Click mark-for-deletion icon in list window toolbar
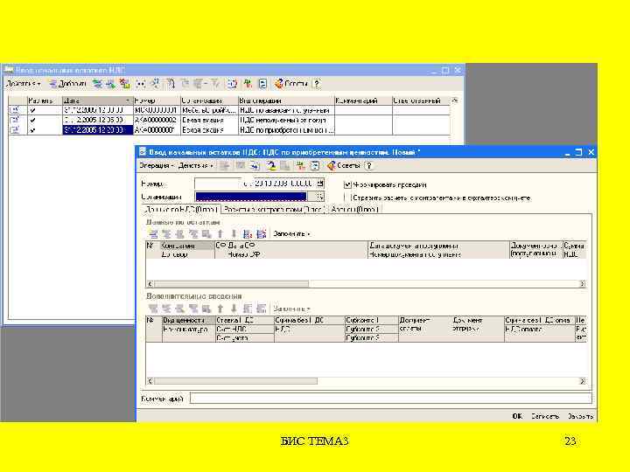Viewport: 630px width, 472px height. pos(125,84)
